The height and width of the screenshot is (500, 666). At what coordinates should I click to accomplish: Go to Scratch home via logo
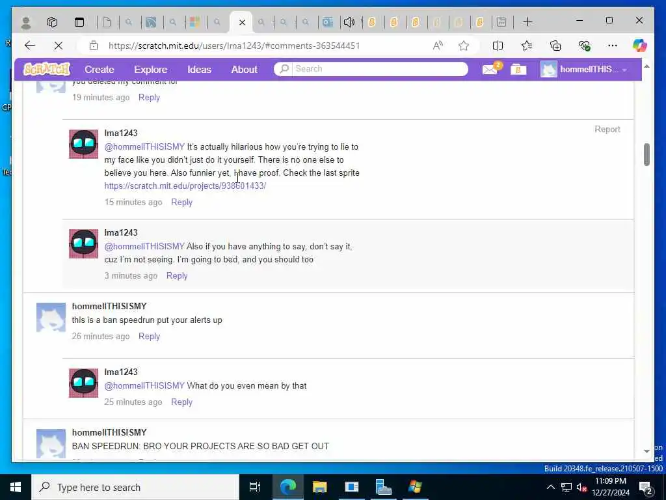tap(47, 69)
